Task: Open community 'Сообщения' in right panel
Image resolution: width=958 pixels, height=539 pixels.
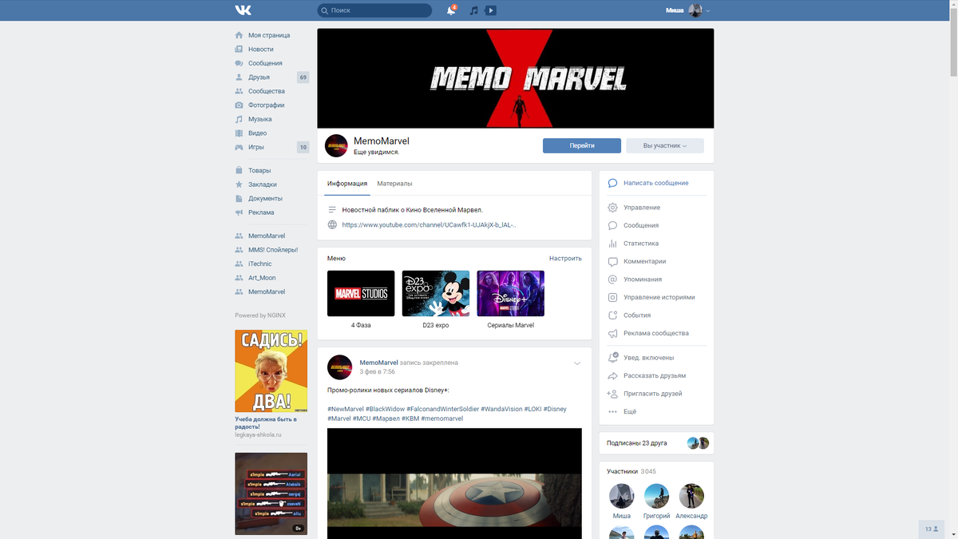Action: click(641, 225)
